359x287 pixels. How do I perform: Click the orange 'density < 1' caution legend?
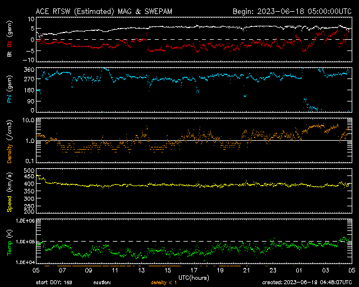[x=163, y=283]
